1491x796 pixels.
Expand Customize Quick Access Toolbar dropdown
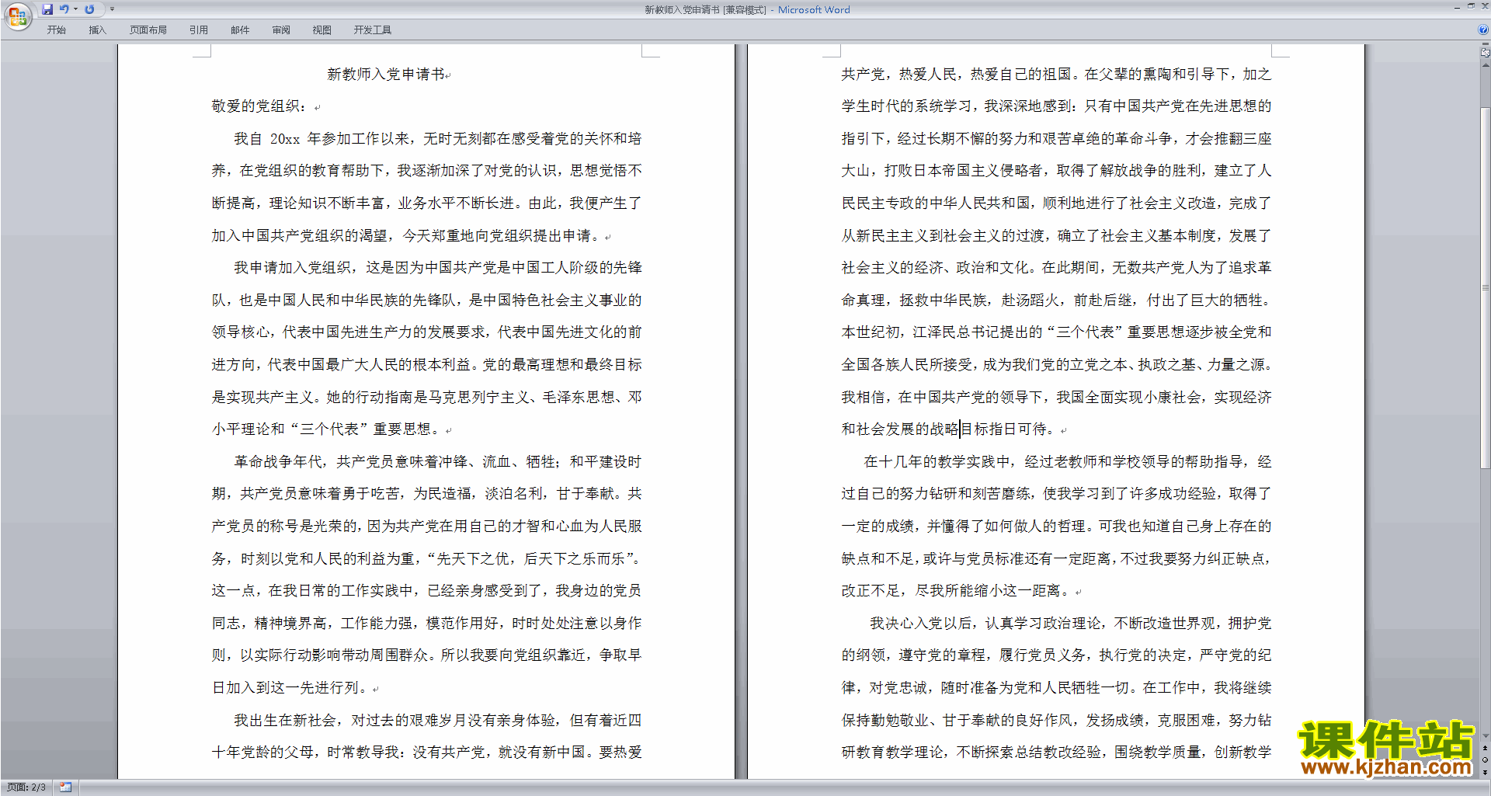pyautogui.click(x=112, y=9)
